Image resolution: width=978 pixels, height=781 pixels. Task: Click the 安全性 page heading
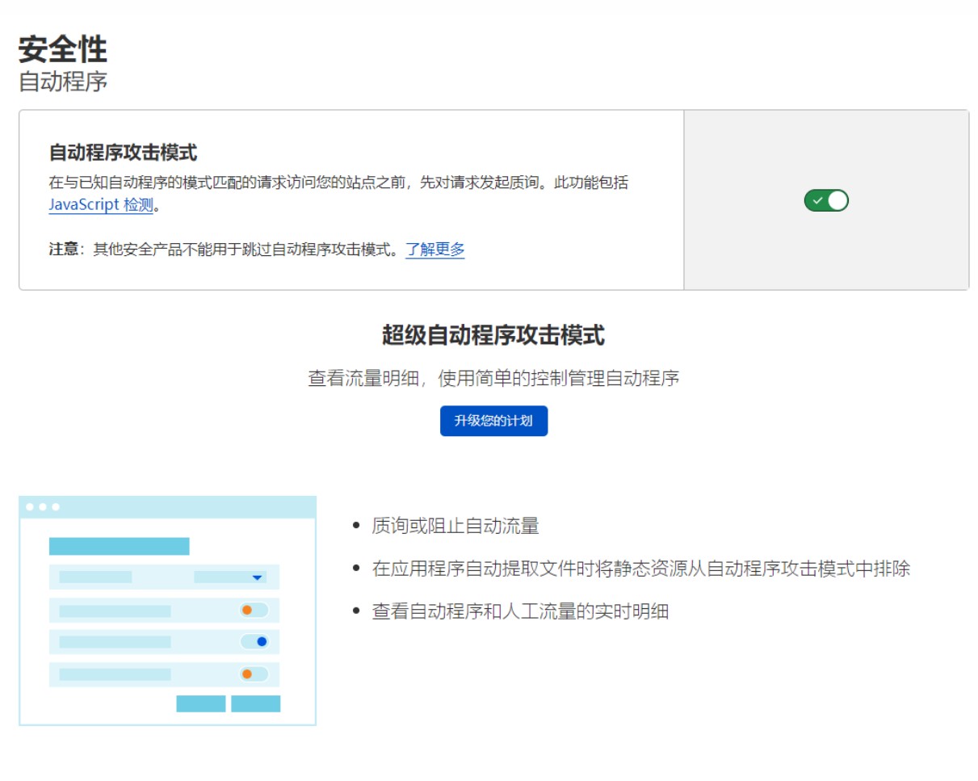pos(63,50)
